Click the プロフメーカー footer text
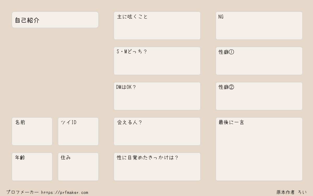Image resolution: width=313 pixels, height=196 pixels. point(22,192)
